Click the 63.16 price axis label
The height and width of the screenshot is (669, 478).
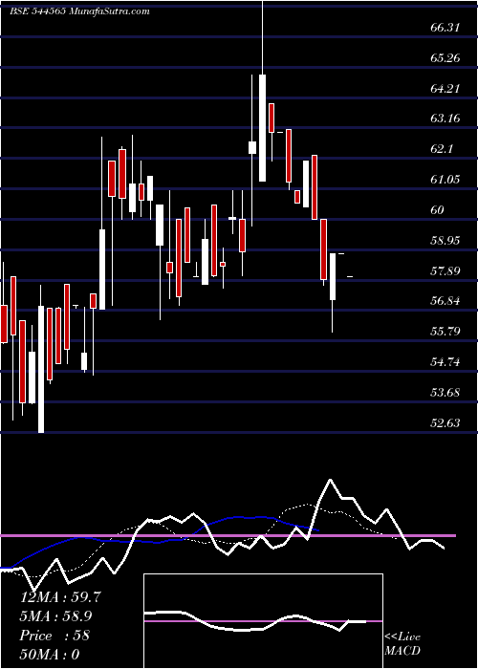point(445,119)
